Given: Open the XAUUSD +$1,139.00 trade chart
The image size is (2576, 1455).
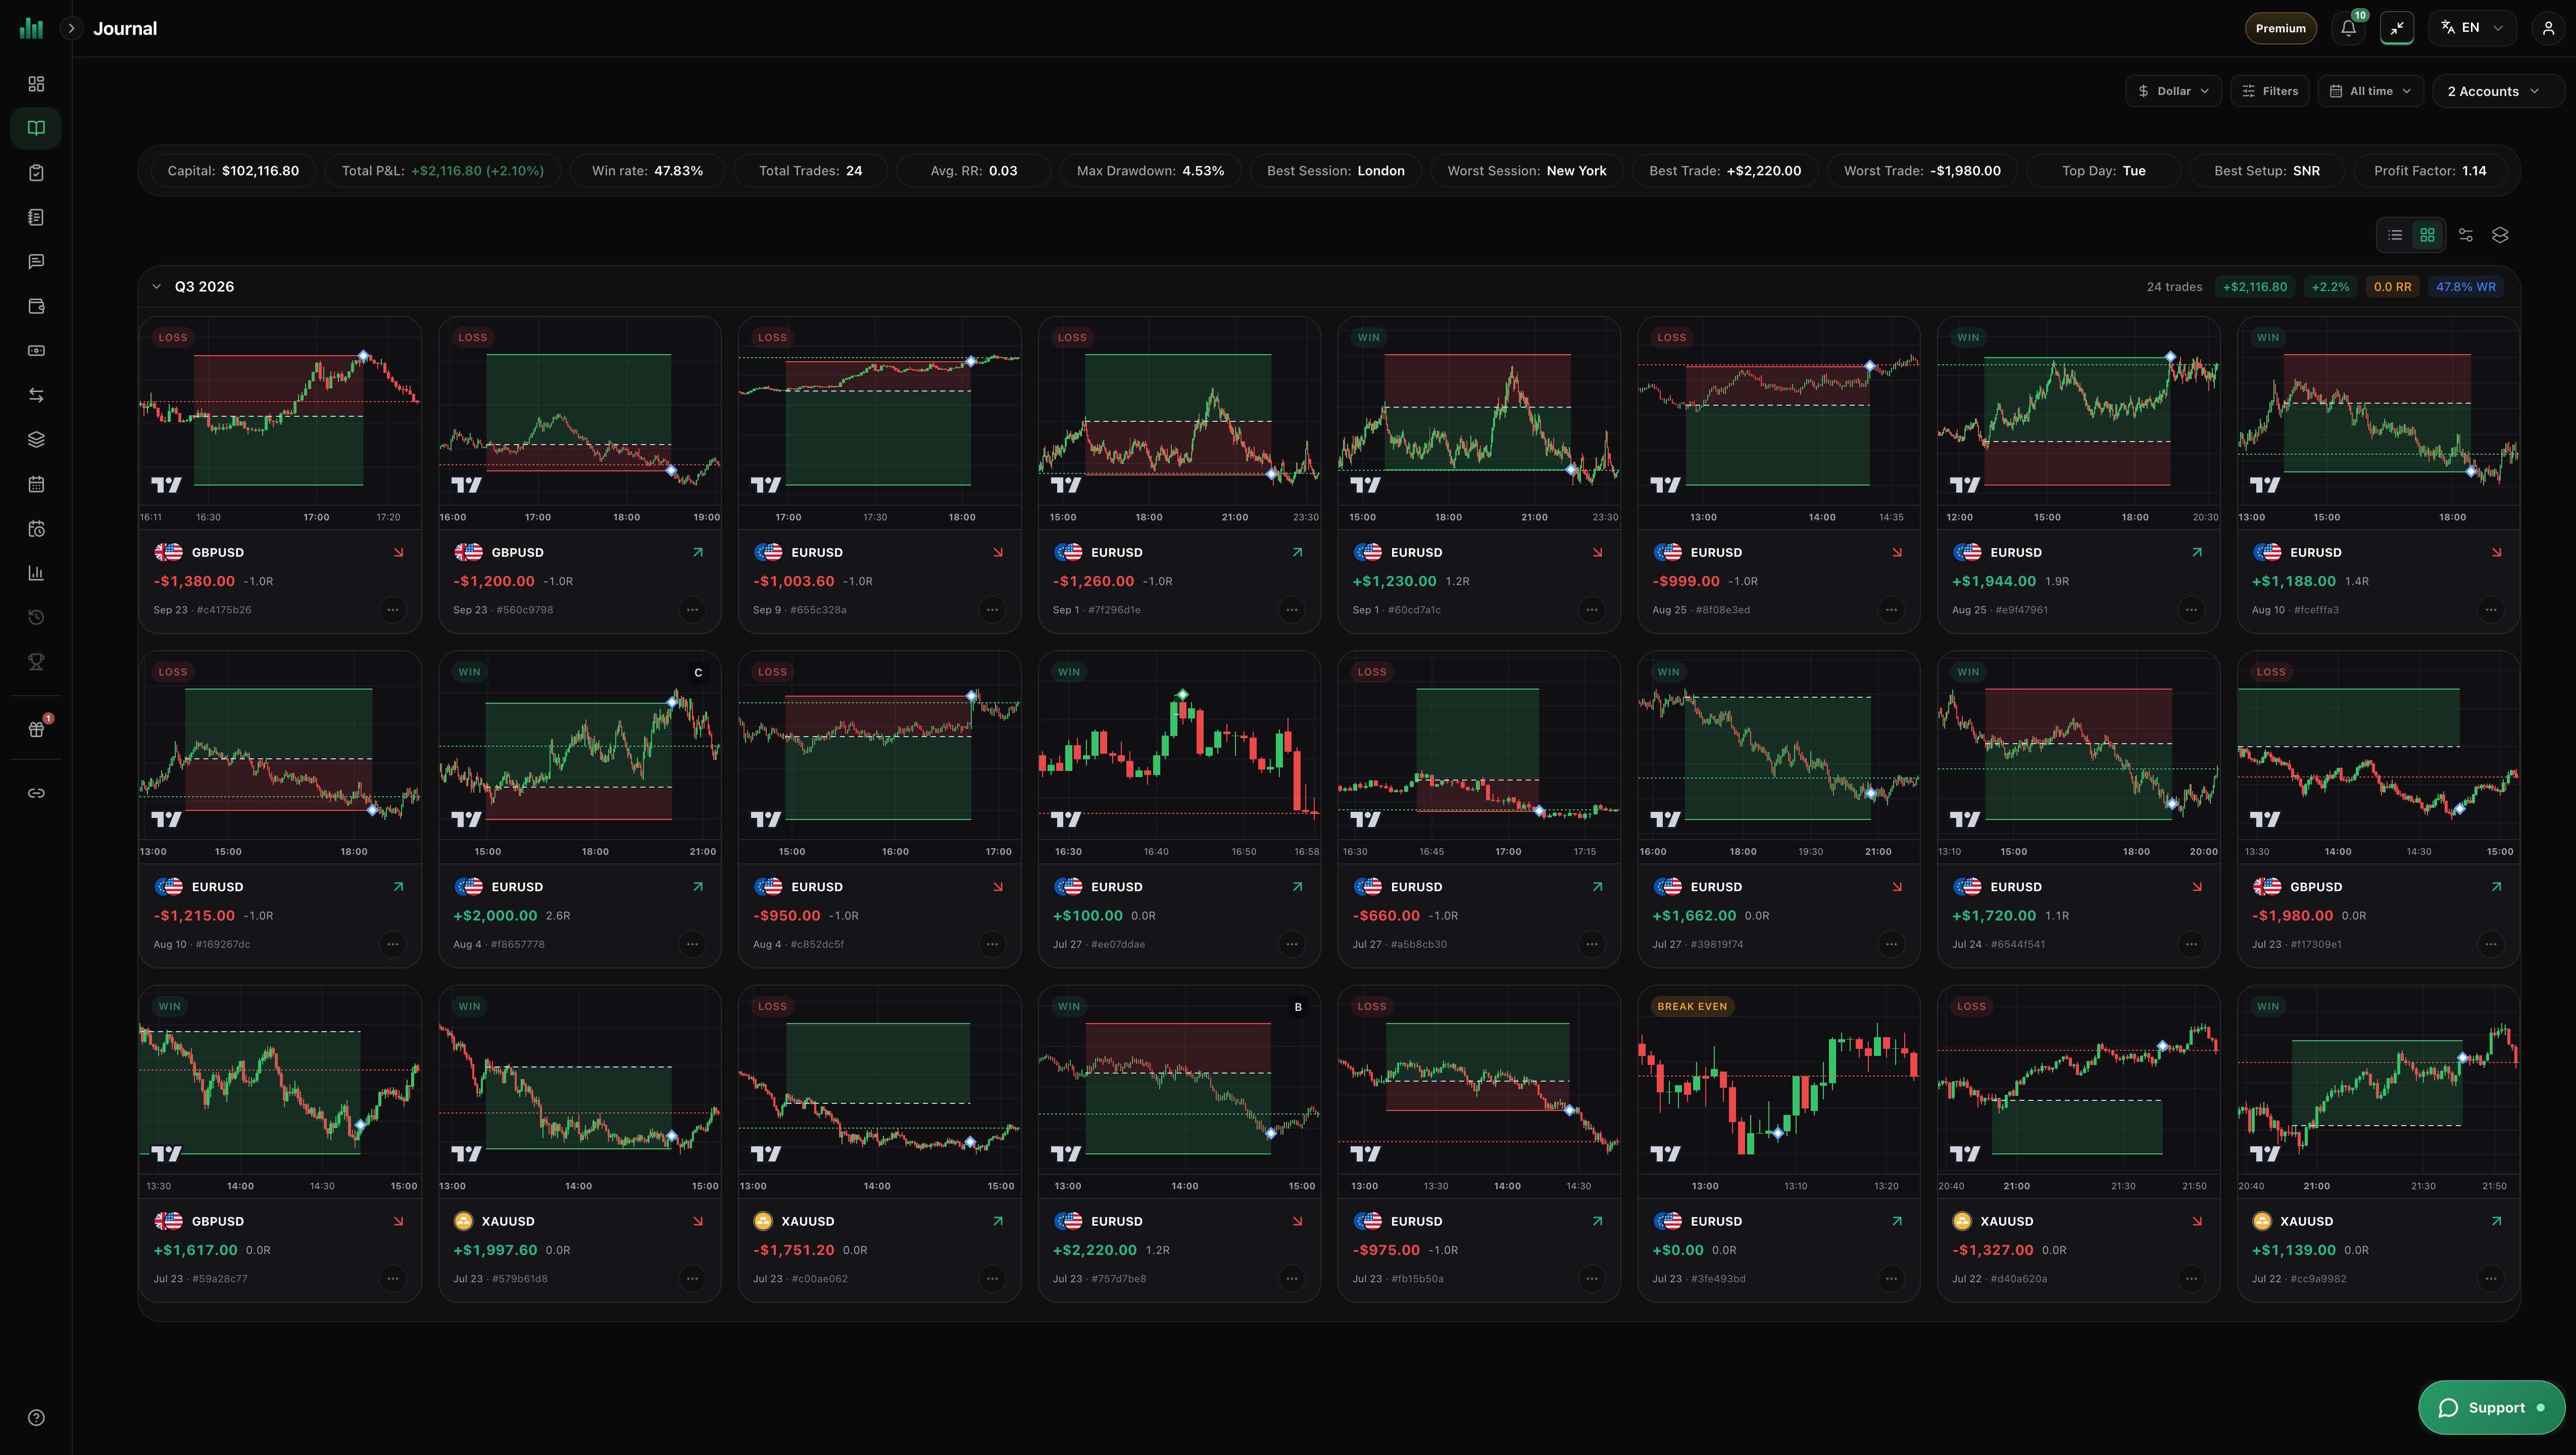Looking at the screenshot, I should point(2378,1091).
